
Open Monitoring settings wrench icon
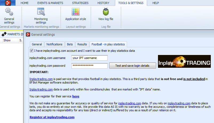[x=41, y=11]
